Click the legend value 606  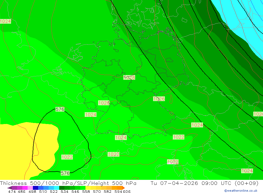pos(127,192)
